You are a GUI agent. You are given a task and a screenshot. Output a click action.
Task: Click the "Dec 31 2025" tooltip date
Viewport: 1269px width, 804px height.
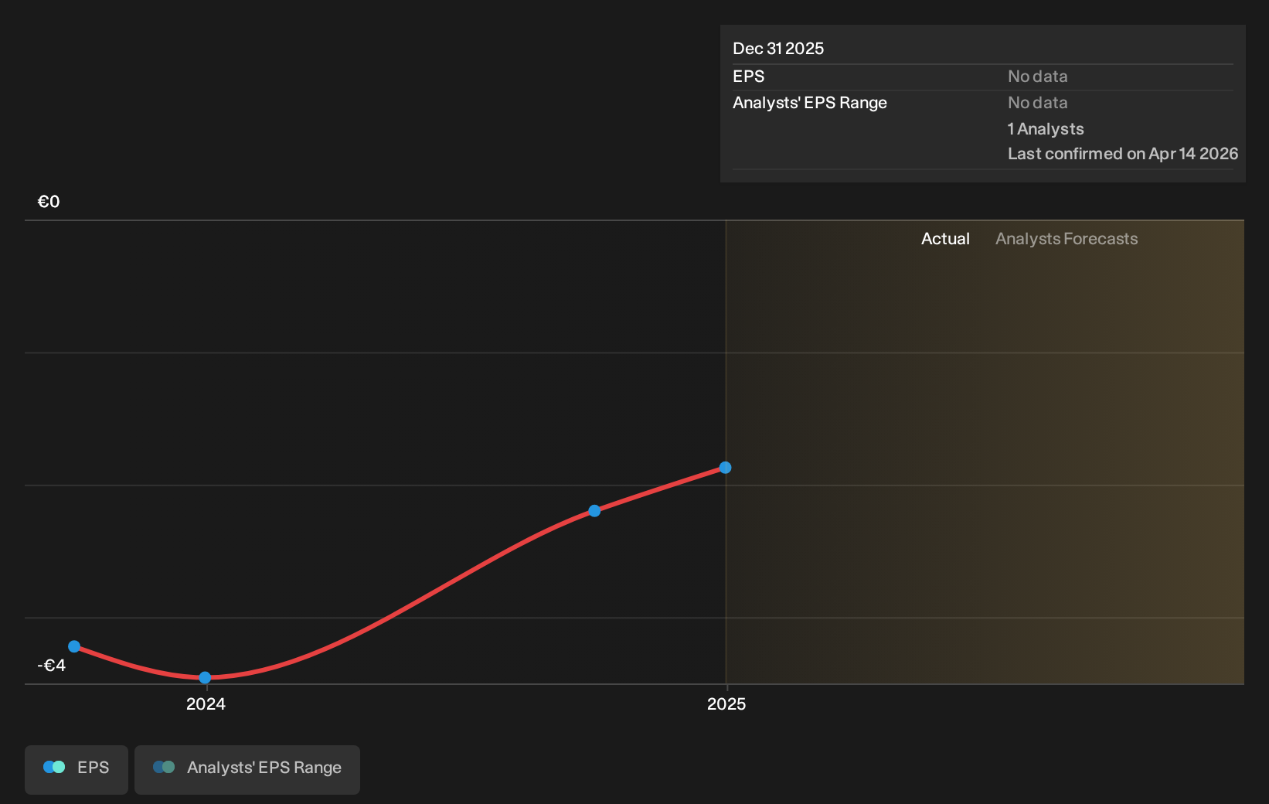coord(778,49)
